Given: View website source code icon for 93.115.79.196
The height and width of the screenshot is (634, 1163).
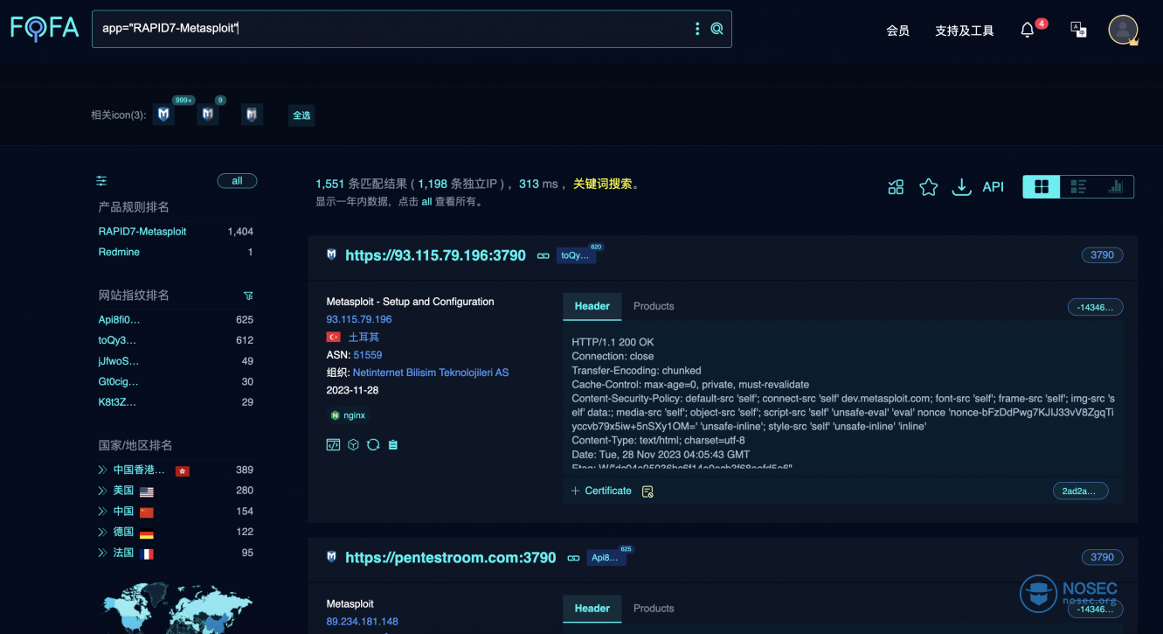Looking at the screenshot, I should pyautogui.click(x=333, y=444).
